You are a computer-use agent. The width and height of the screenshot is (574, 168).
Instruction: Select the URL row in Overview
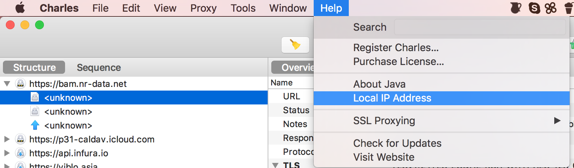291,96
